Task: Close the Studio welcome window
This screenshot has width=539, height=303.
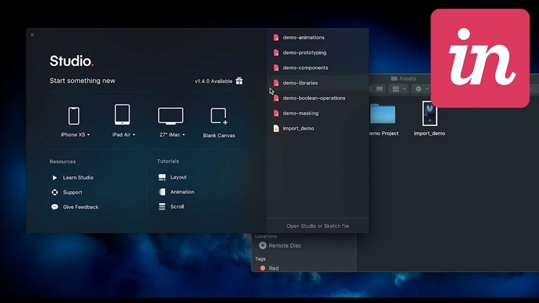Action: [32, 35]
